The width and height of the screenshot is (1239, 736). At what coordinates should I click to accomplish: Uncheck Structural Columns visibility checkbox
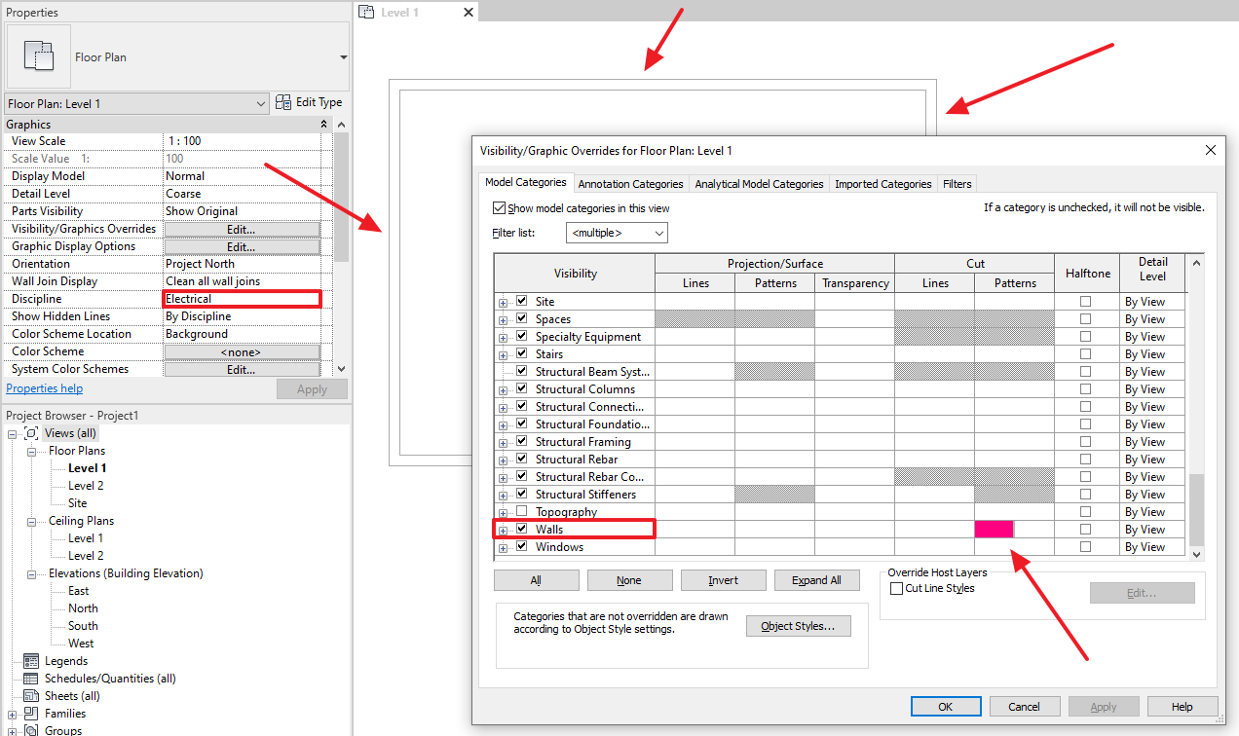point(522,389)
